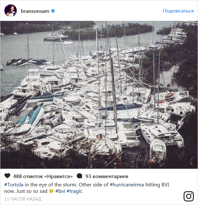Click the 11 ЧАСОВ НАЗАД timestamp
This screenshot has height=205, width=198.
[x=23, y=199]
